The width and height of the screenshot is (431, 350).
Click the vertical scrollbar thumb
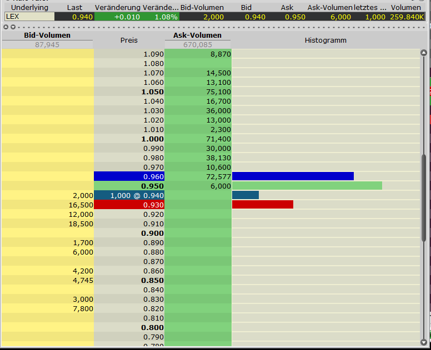click(424, 198)
